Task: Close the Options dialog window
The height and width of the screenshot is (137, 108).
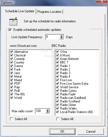Action: pyautogui.click(x=102, y=1)
